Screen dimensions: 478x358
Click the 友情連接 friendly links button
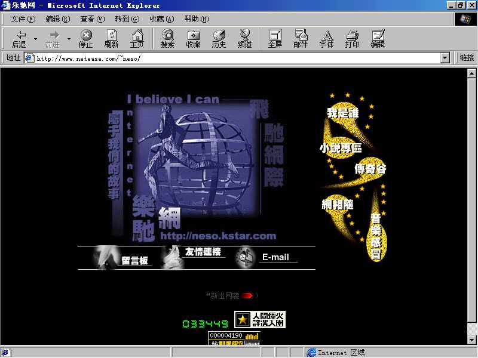pyautogui.click(x=203, y=252)
